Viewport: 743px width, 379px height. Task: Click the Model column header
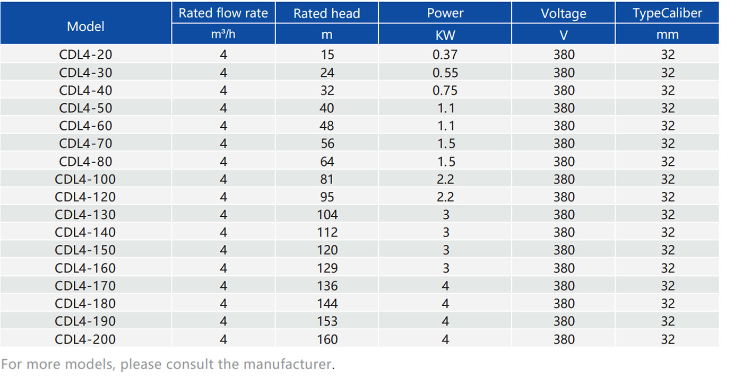click(x=85, y=27)
